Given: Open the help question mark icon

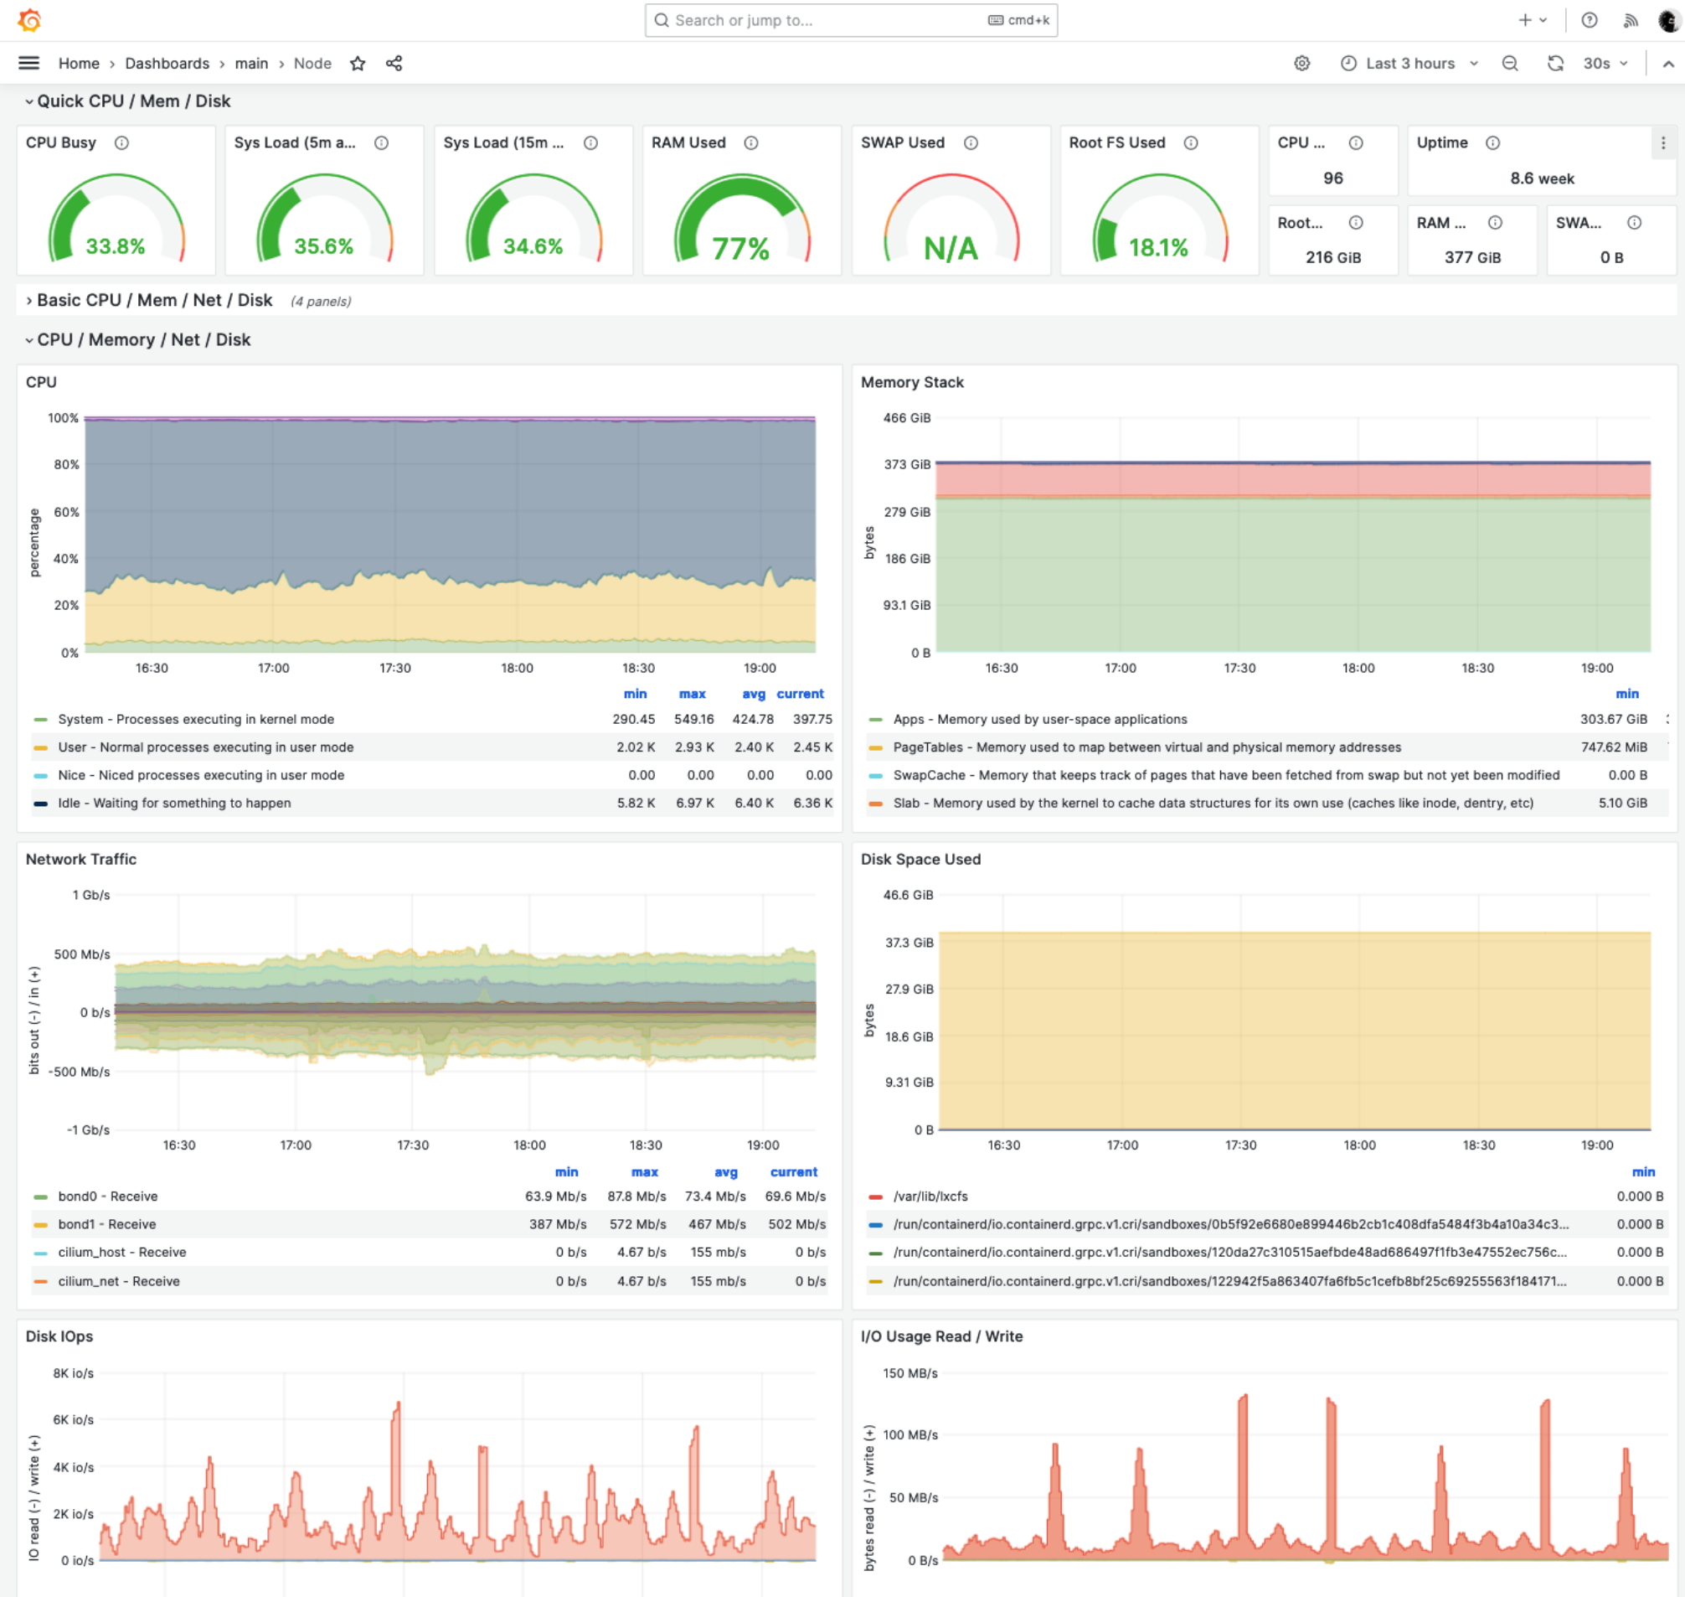Looking at the screenshot, I should point(1589,19).
